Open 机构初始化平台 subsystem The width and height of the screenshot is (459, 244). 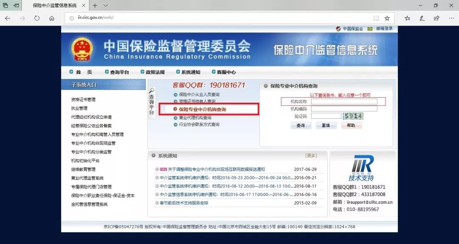85,161
